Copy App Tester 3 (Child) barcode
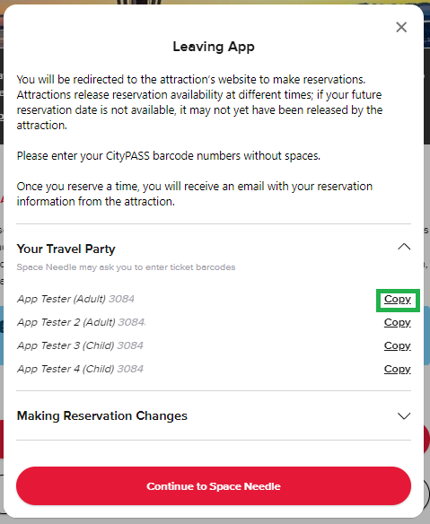The width and height of the screenshot is (430, 524). pyautogui.click(x=397, y=345)
